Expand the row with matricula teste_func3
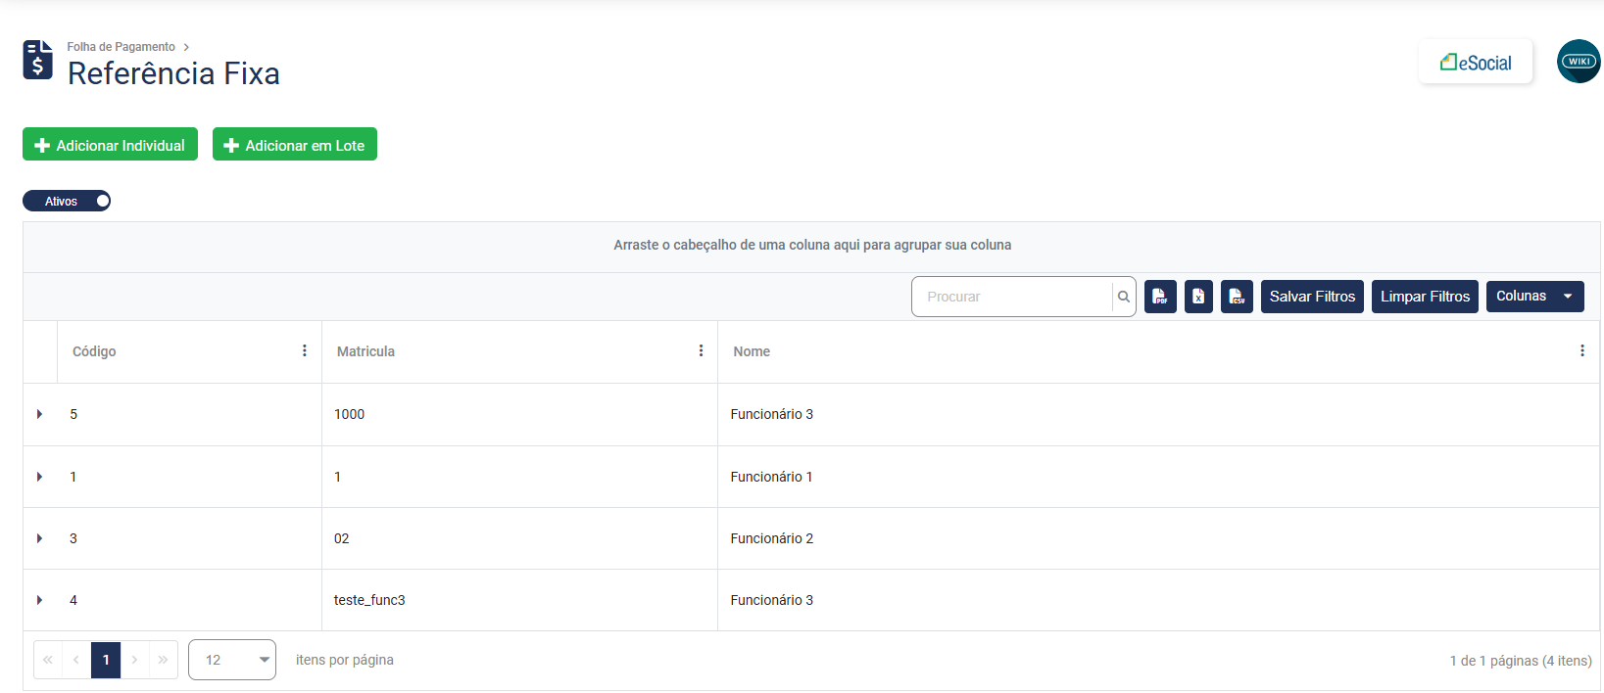Screen dimensions: 1604x693 point(40,600)
